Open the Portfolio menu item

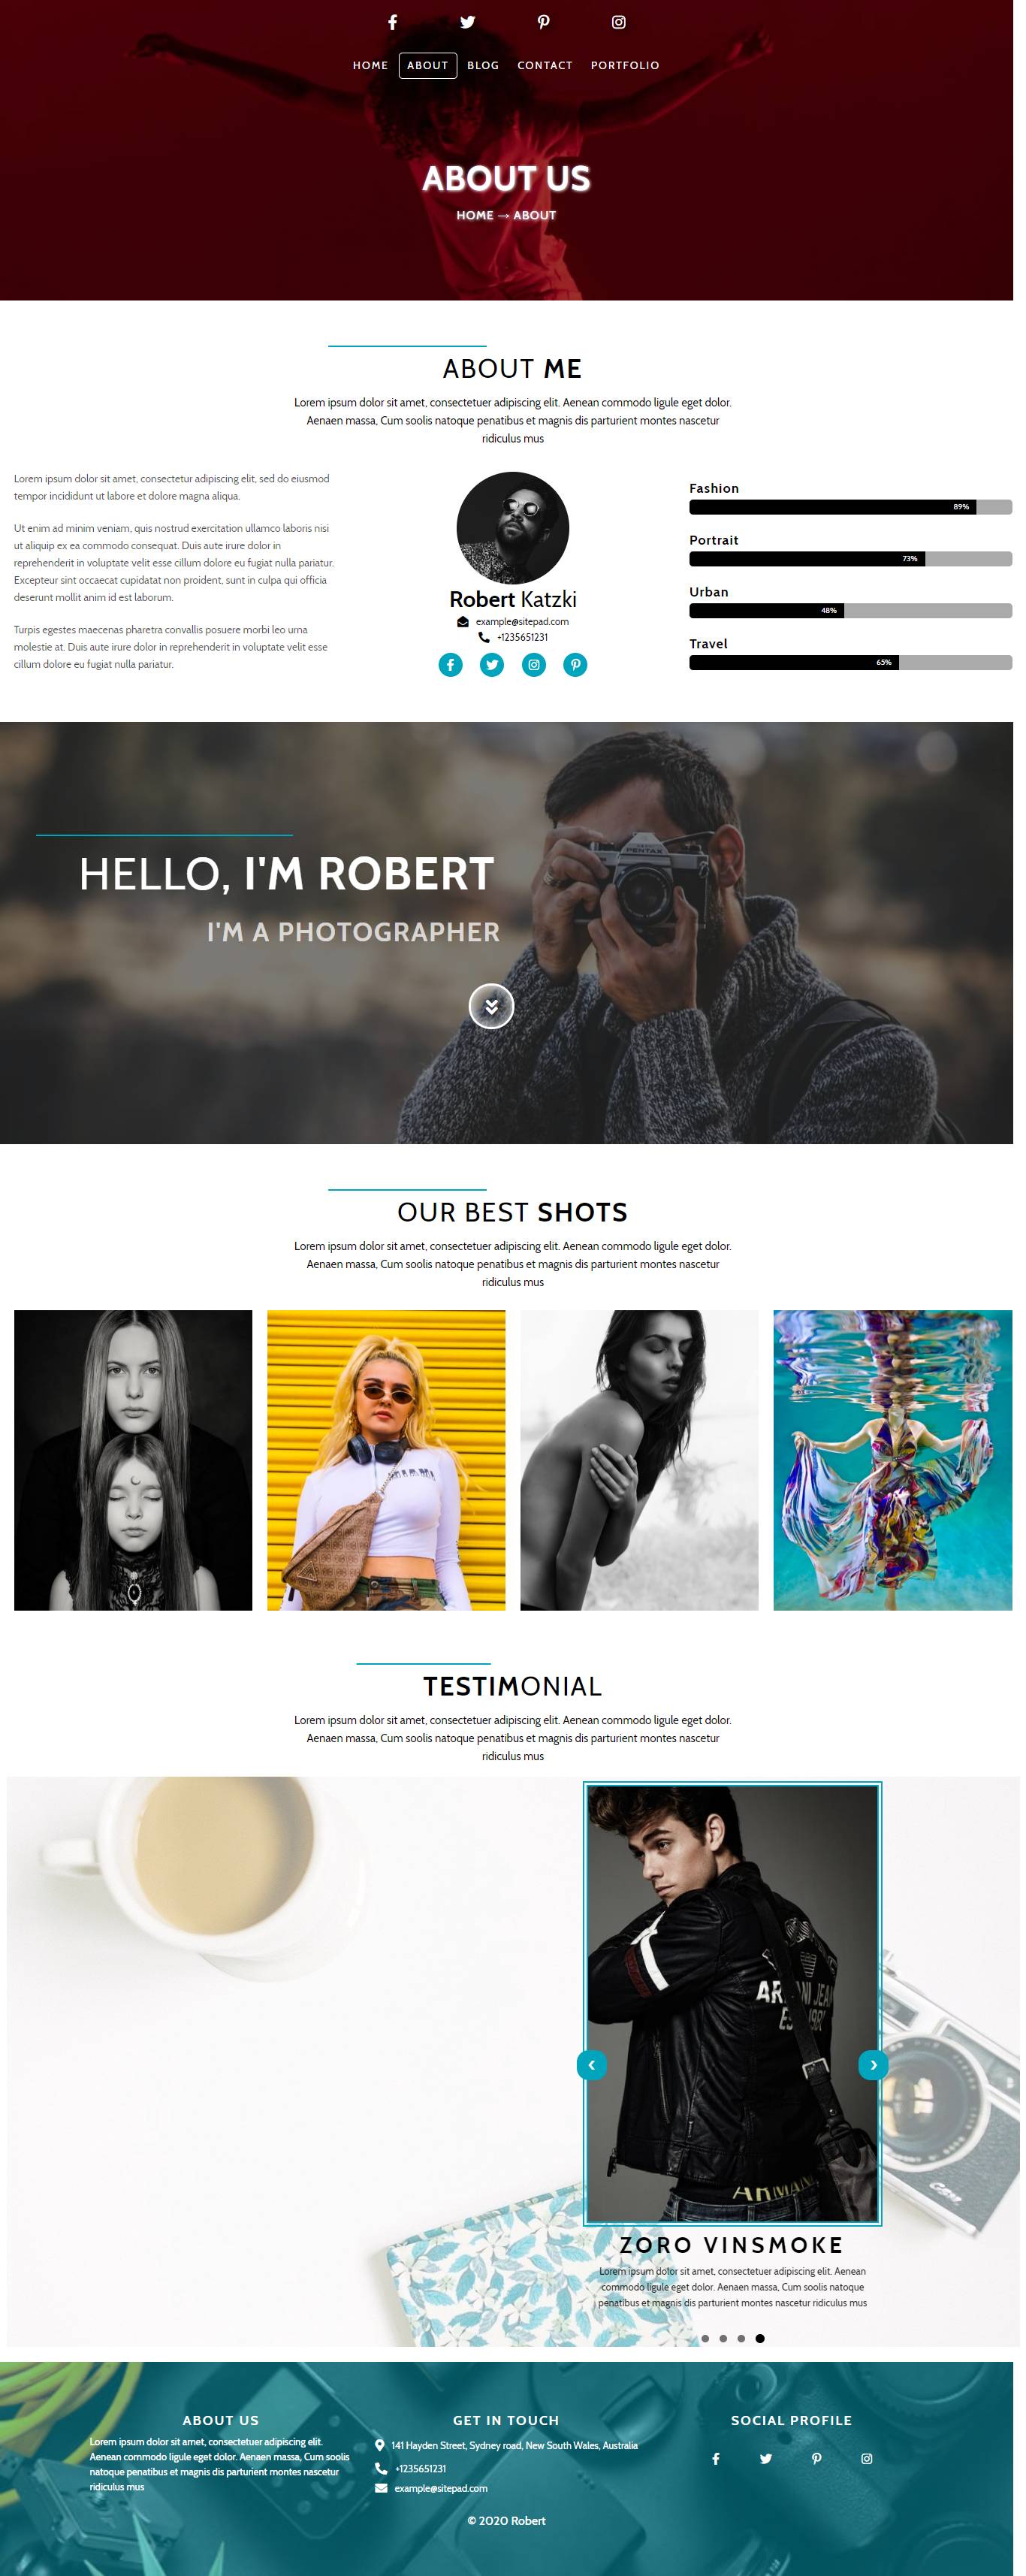[x=625, y=65]
